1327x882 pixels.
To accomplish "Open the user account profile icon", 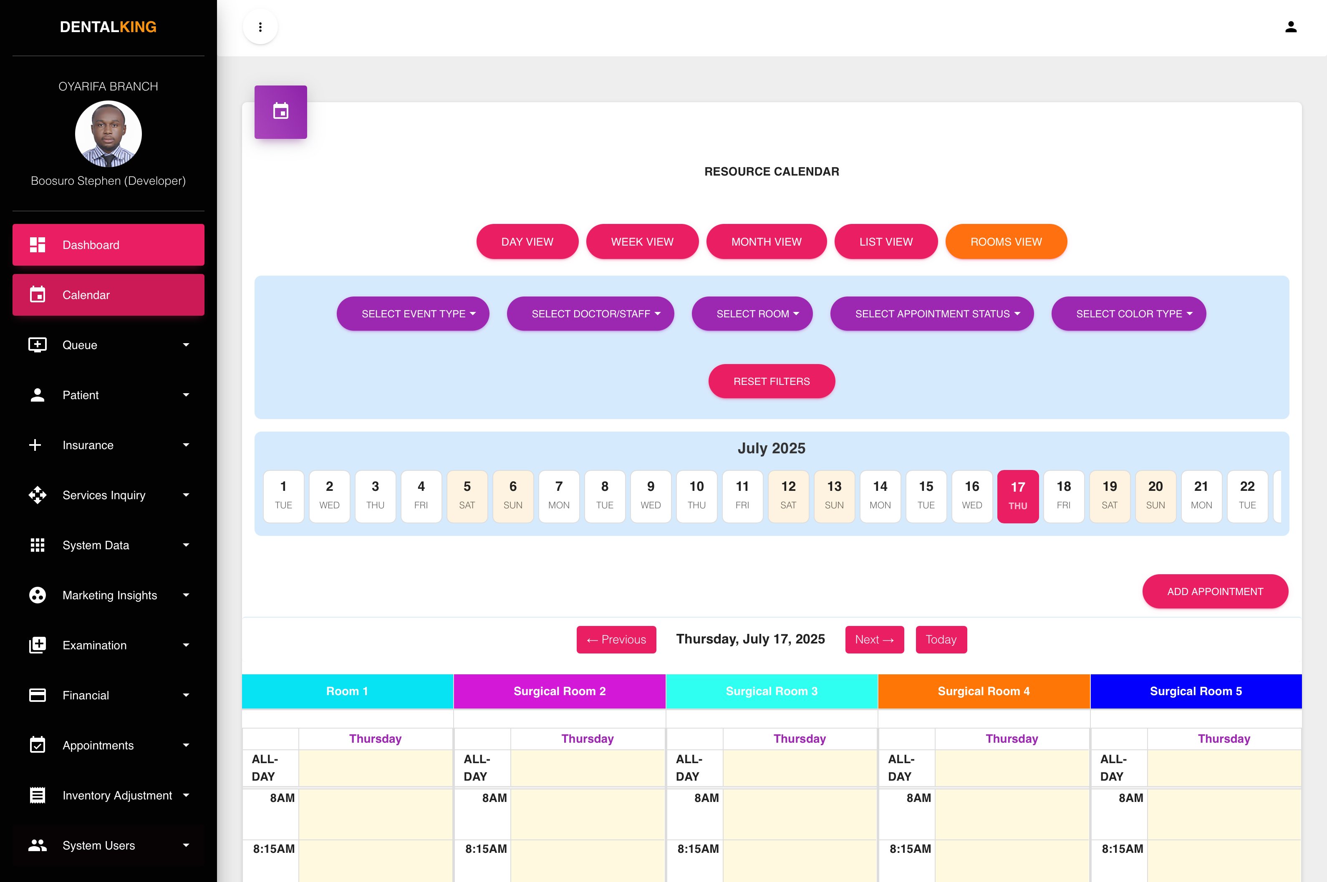I will [x=1290, y=27].
